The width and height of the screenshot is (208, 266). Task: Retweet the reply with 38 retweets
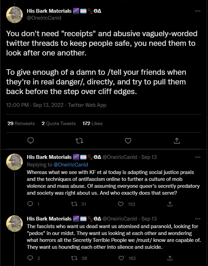[74, 258]
